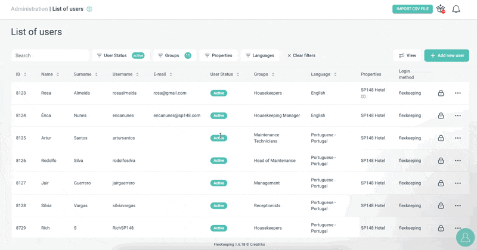Viewport: 477px width, 250px height.
Task: Open the User Status filter dropdown
Action: pos(121,55)
